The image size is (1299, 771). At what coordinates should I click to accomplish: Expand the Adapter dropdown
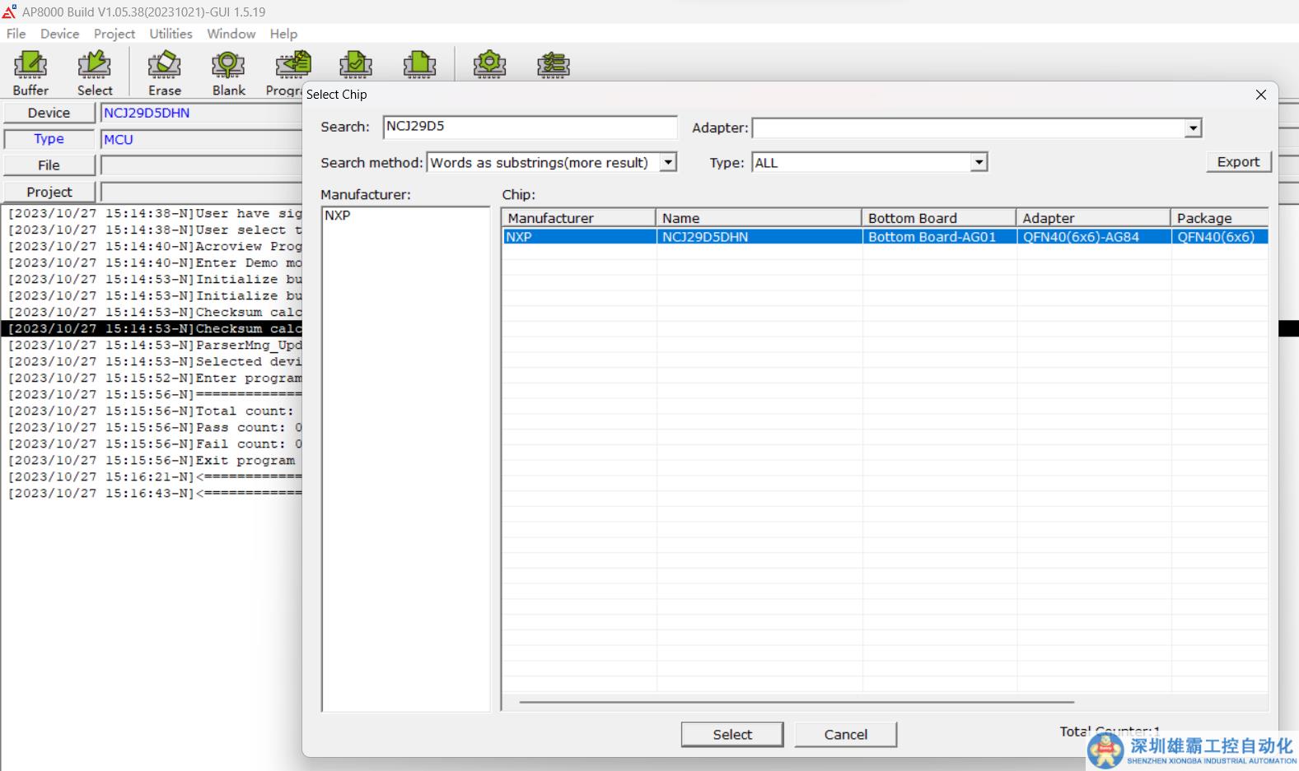click(1193, 128)
